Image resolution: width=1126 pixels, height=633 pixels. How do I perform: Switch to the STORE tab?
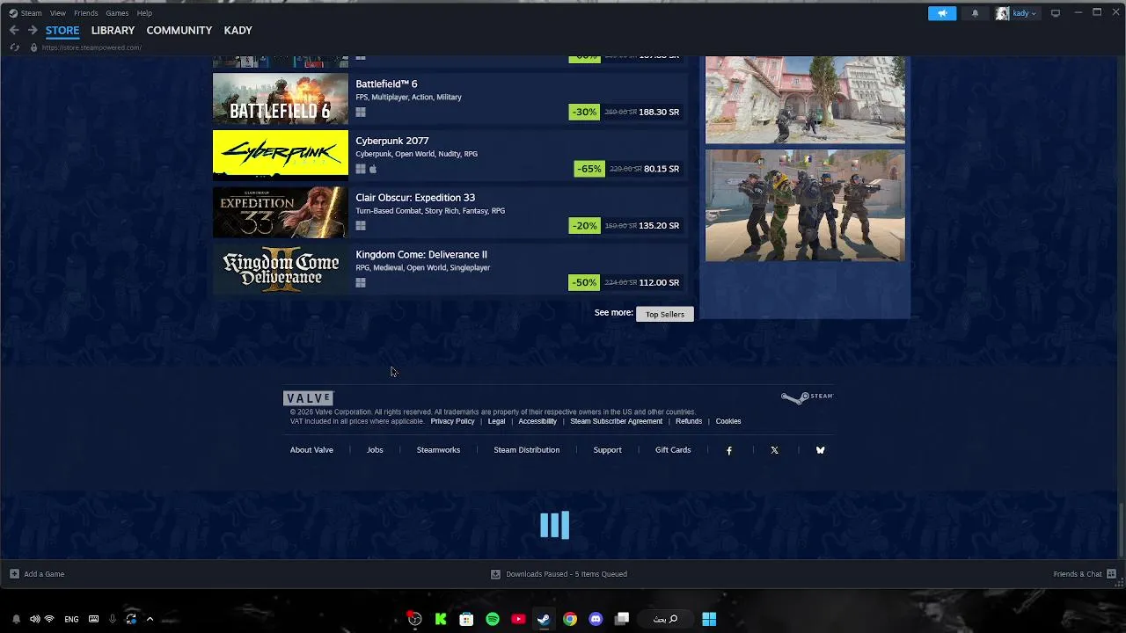62,30
